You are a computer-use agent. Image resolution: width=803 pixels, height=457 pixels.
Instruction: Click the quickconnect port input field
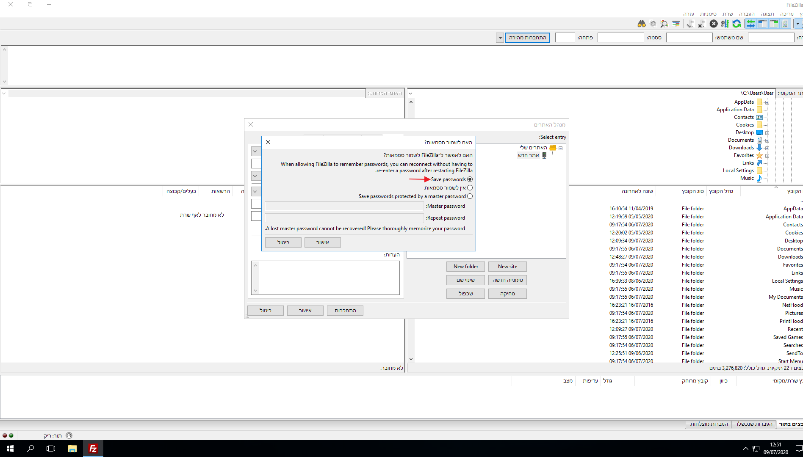(565, 38)
